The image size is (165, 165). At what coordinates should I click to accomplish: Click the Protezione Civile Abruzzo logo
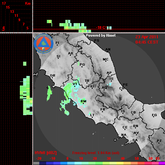44,44
